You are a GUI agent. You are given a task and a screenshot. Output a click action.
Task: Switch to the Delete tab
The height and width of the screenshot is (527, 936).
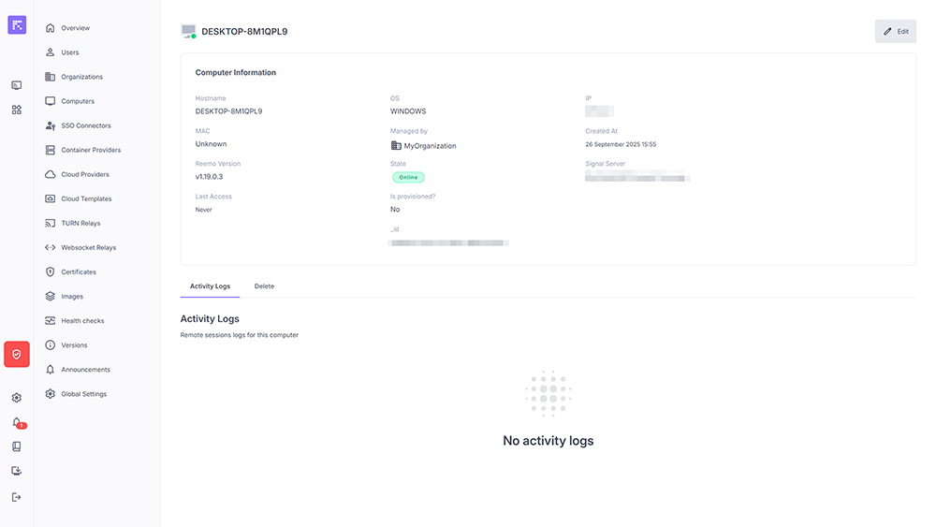(x=264, y=286)
